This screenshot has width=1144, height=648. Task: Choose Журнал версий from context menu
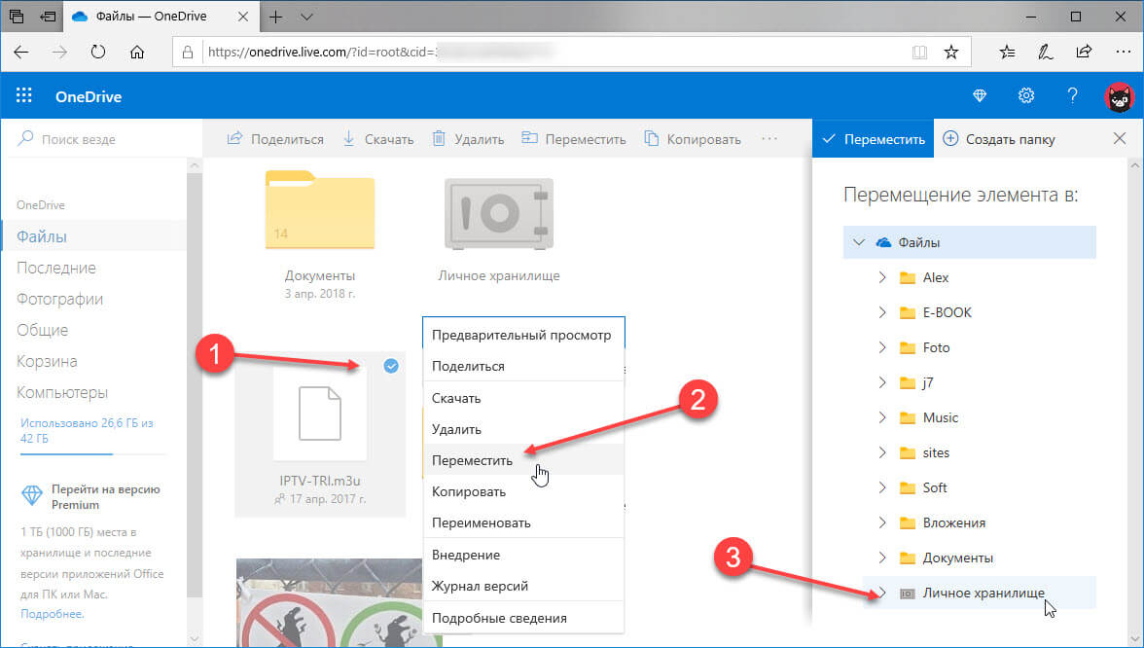click(x=523, y=586)
